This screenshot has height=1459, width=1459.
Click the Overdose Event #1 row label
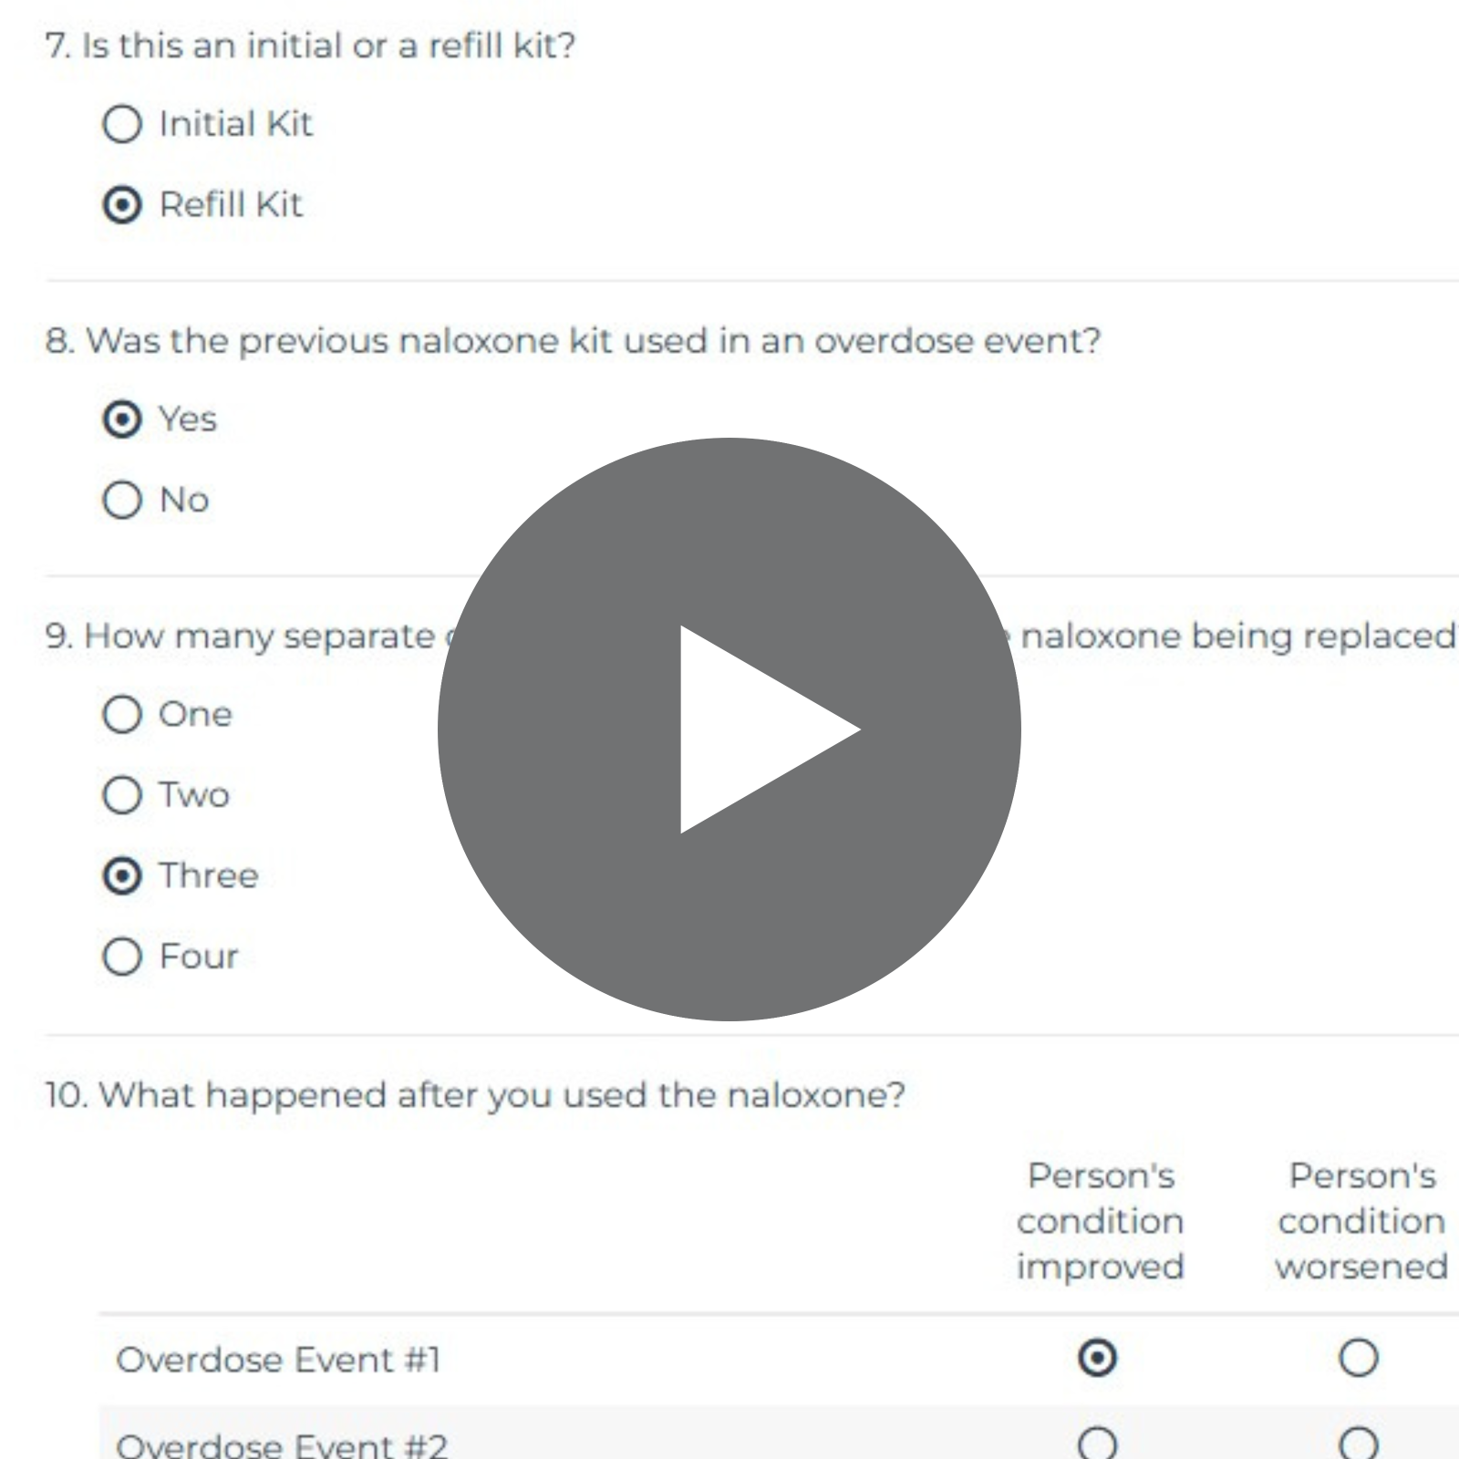278,1360
